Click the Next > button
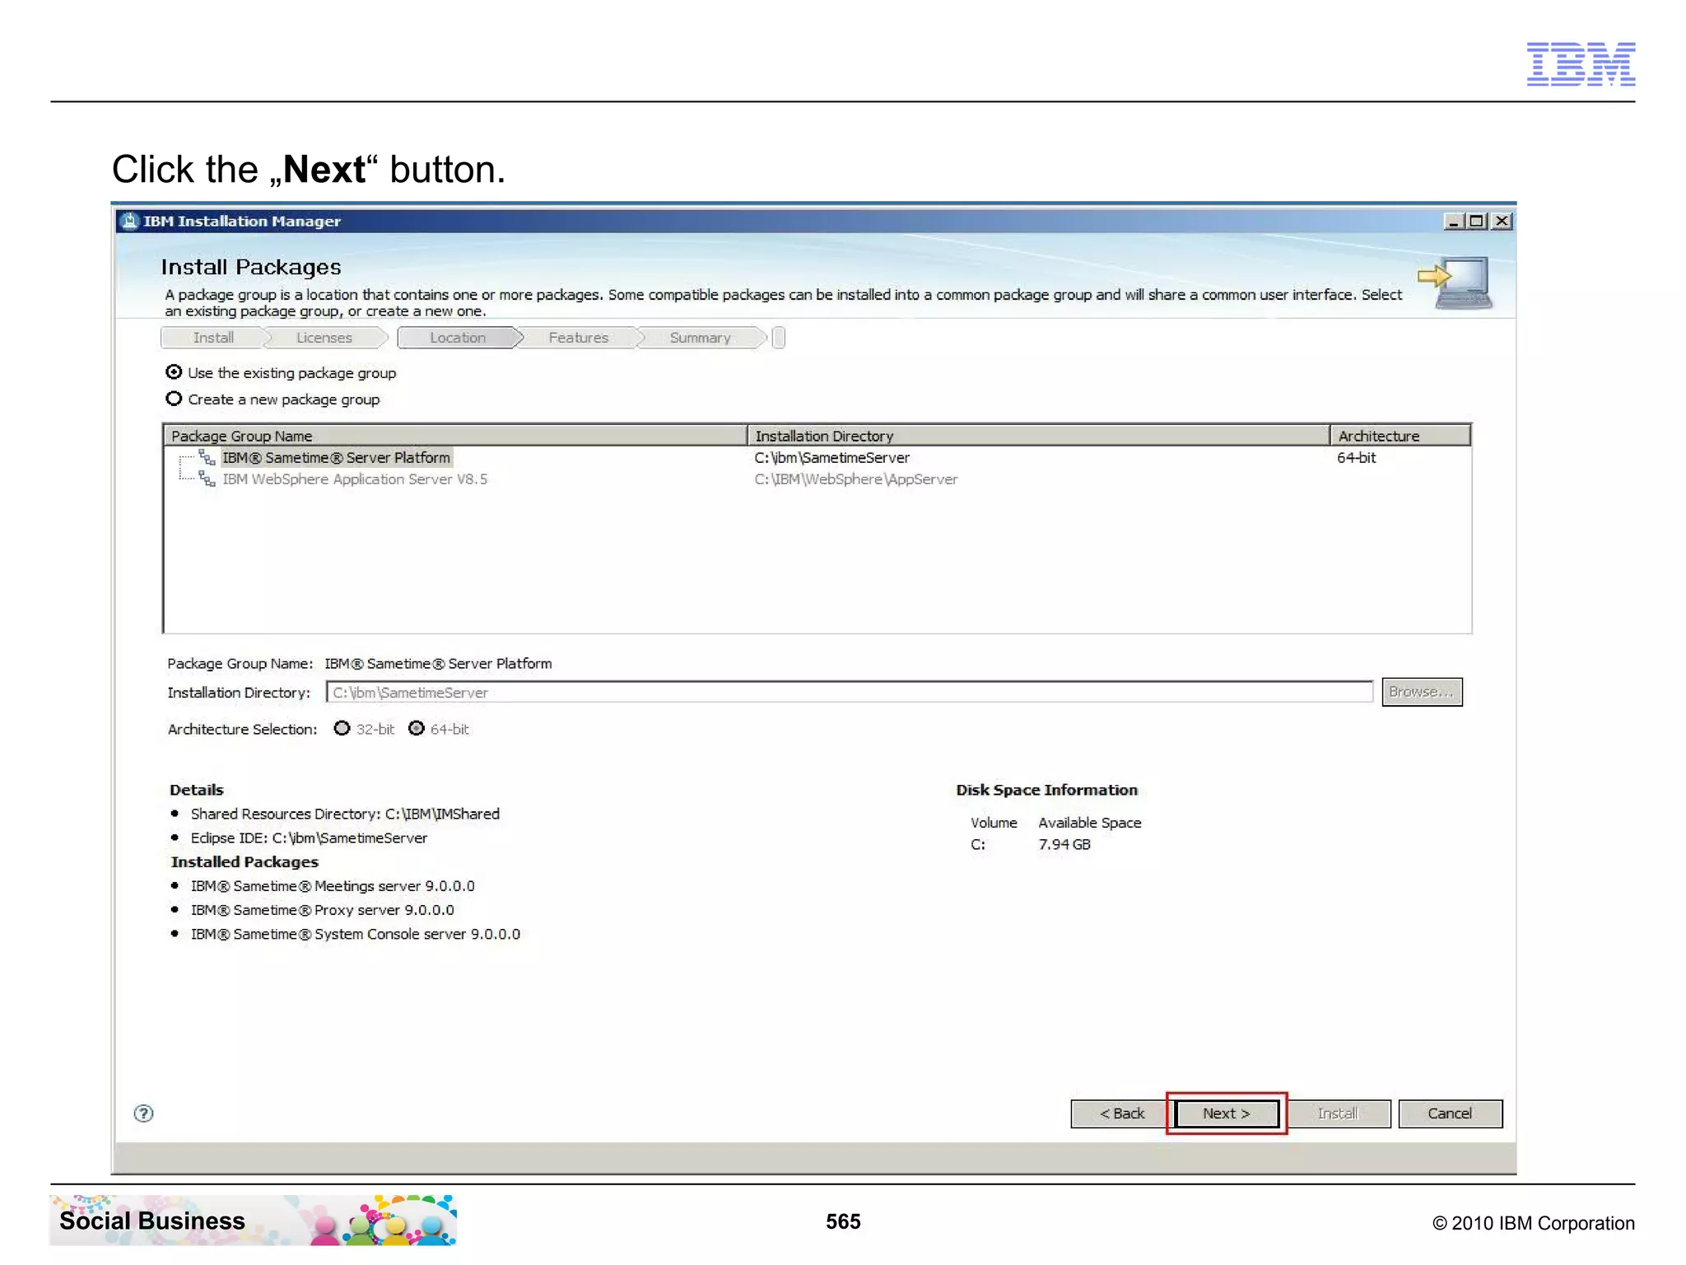This screenshot has height=1265, width=1686. [x=1227, y=1113]
